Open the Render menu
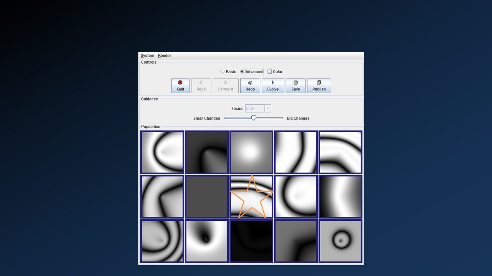 (165, 56)
